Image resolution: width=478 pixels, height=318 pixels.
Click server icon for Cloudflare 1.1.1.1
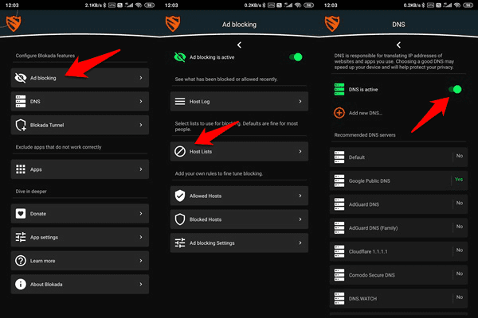[339, 251]
